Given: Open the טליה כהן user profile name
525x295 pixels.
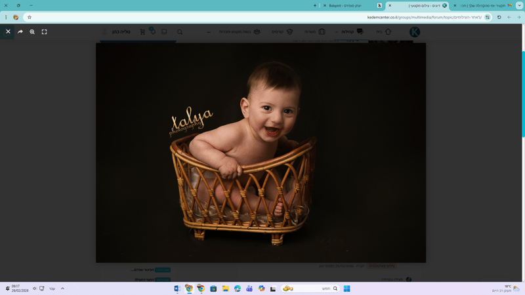Looking at the screenshot, I should click(x=121, y=31).
